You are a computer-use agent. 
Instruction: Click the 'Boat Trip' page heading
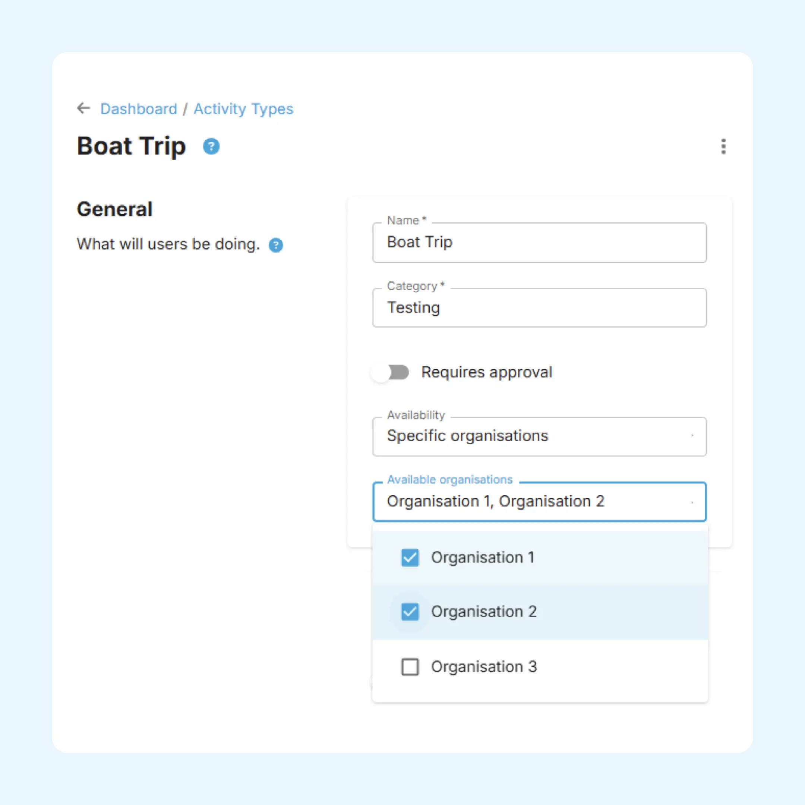tap(131, 146)
